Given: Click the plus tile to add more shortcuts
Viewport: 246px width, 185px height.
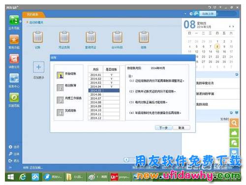Looking at the screenshot, I should pos(39,67).
